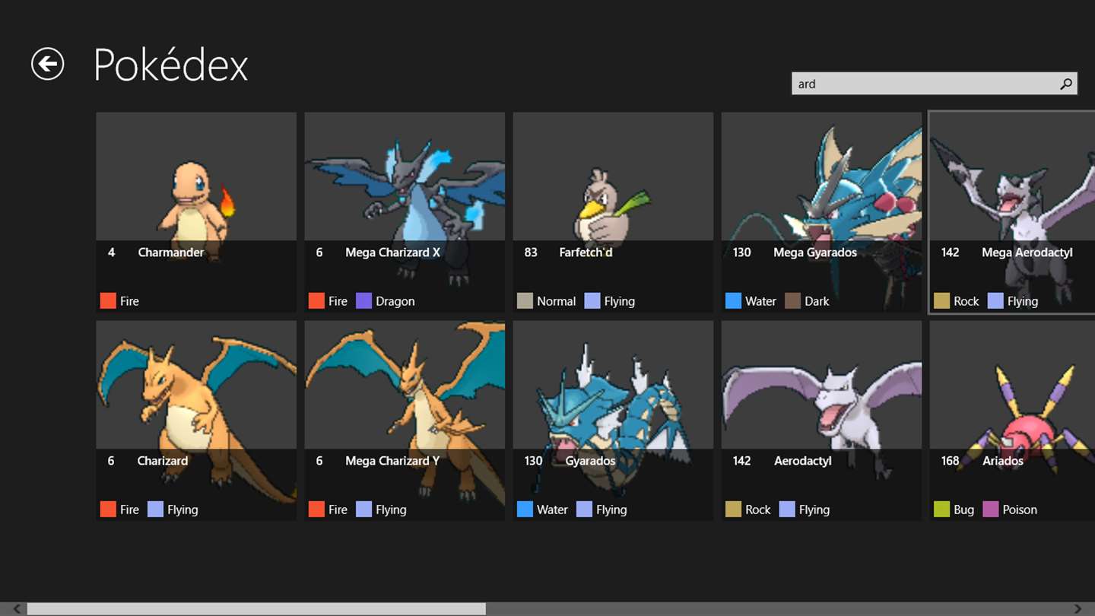
Task: Click Gyarados's Flying type swatch
Action: click(x=584, y=510)
